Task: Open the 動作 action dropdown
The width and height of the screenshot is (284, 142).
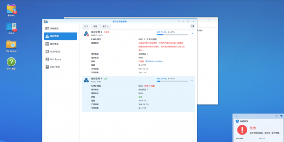Action: (105, 26)
